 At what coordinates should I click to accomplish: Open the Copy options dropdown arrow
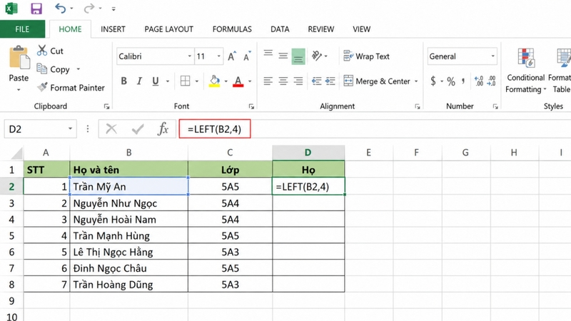pos(79,69)
